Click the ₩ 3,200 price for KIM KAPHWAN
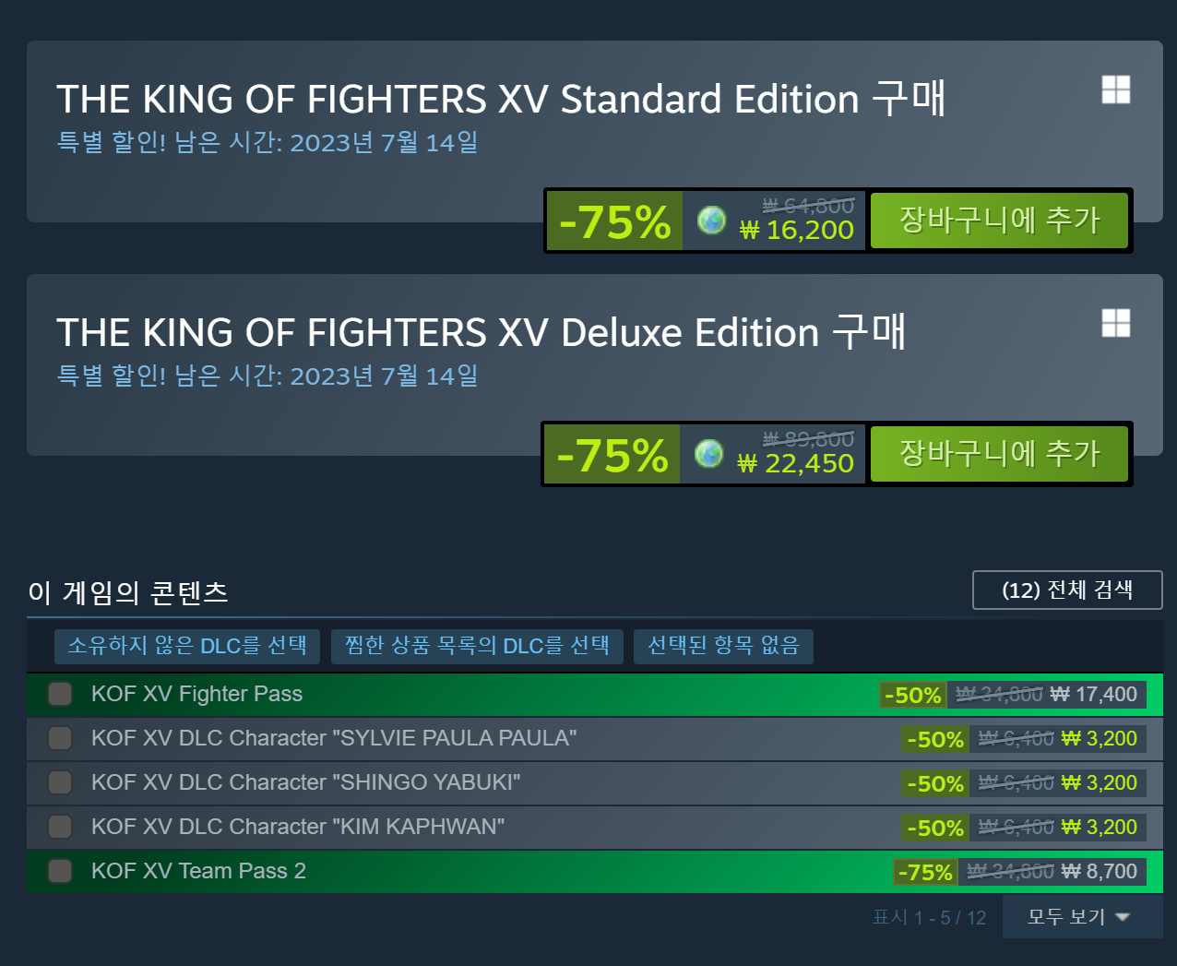Screen dimensions: 1177x966 click(x=1099, y=828)
